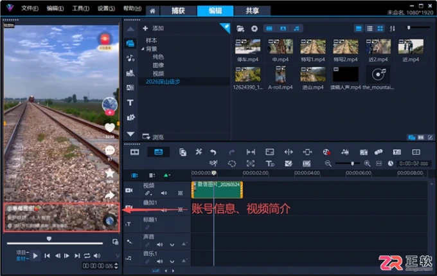Click the Copy Attributes timeline icon
Image resolution: width=437 pixels, height=276 pixels.
click(183, 152)
